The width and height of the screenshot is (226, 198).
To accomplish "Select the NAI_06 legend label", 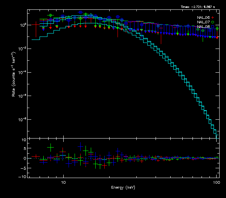I will (203, 18).
